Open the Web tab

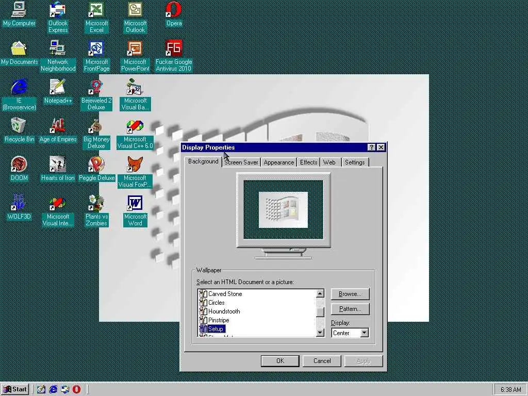(x=330, y=162)
